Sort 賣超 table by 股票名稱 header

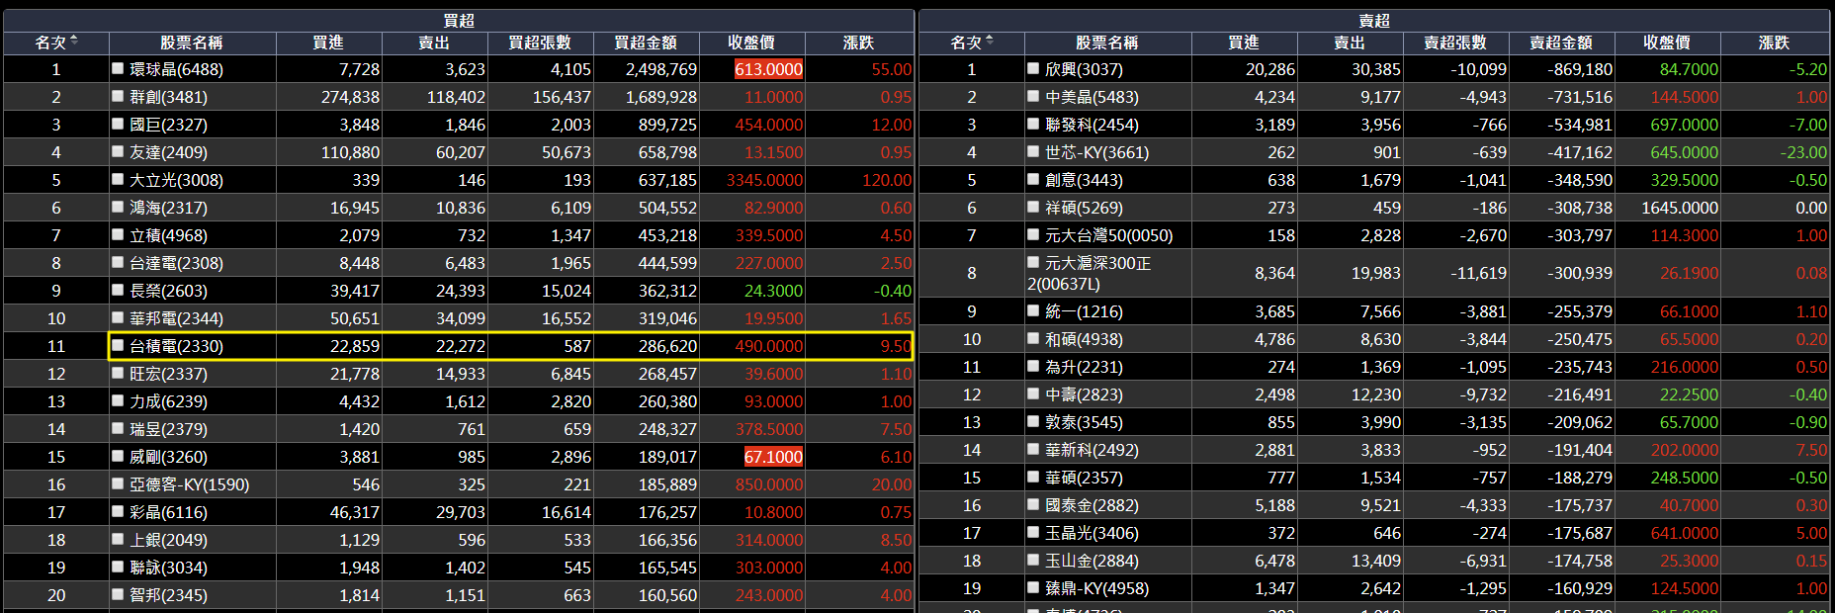tap(1107, 43)
